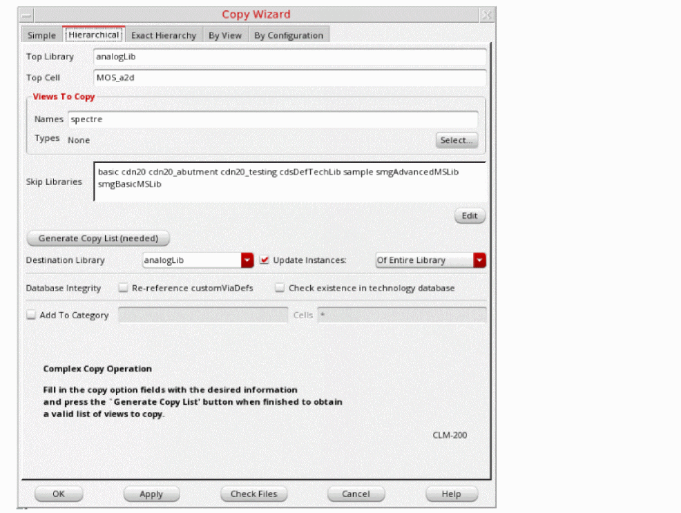Open Help for the Copy Wizard
The height and width of the screenshot is (513, 681).
(x=451, y=494)
